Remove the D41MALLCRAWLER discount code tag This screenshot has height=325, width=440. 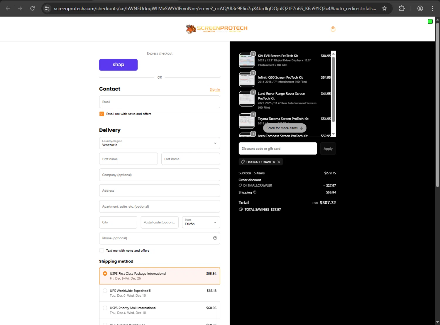pyautogui.click(x=279, y=162)
